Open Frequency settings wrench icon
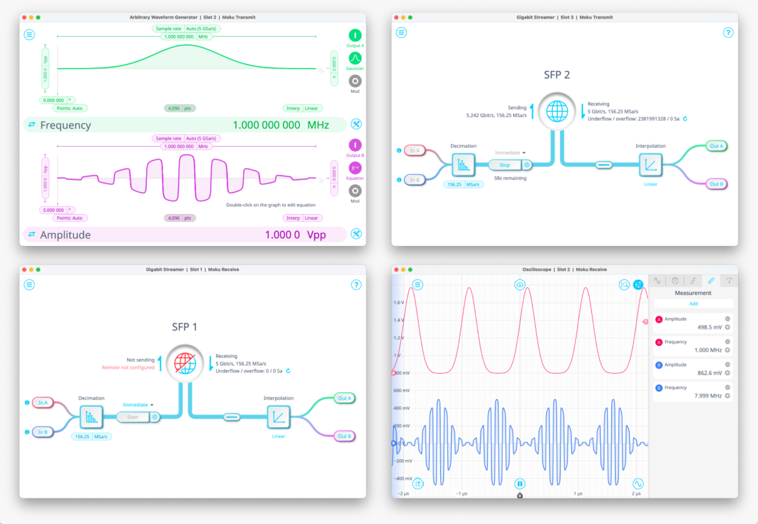The width and height of the screenshot is (758, 524). (356, 124)
